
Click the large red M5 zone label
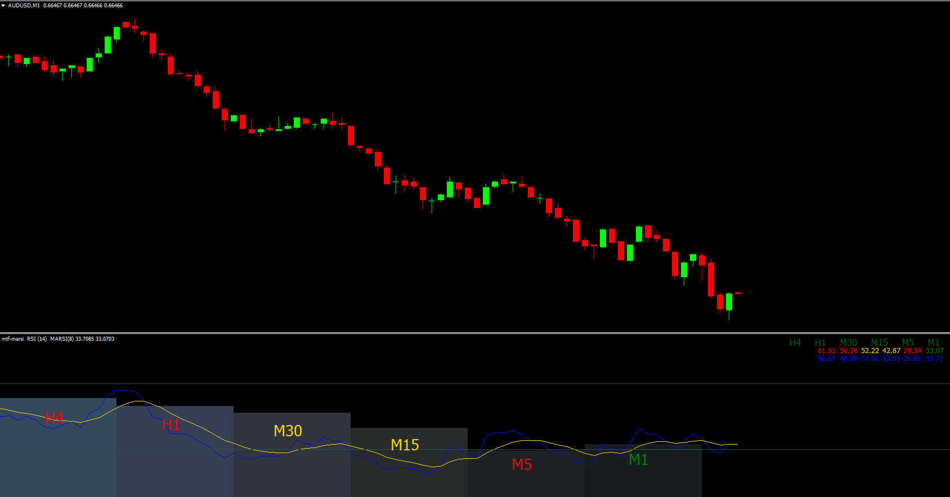click(522, 464)
